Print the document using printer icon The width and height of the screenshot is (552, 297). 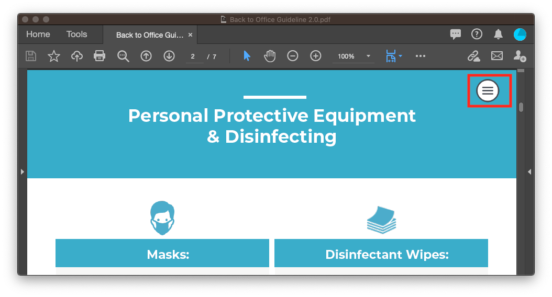(100, 56)
